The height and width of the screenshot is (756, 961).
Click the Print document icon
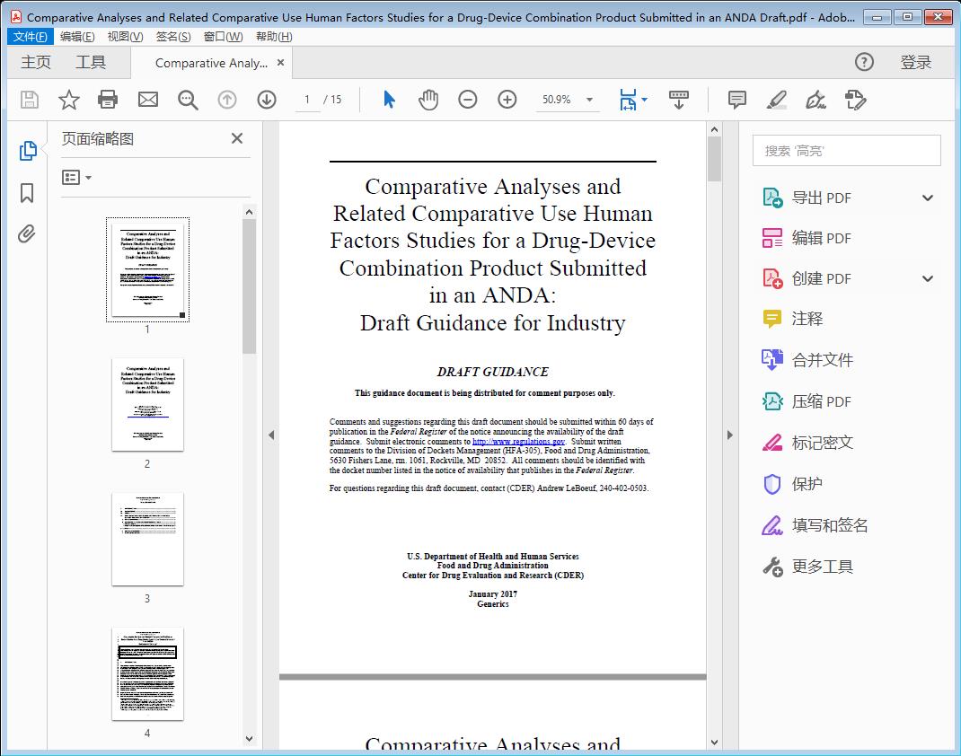(x=108, y=100)
